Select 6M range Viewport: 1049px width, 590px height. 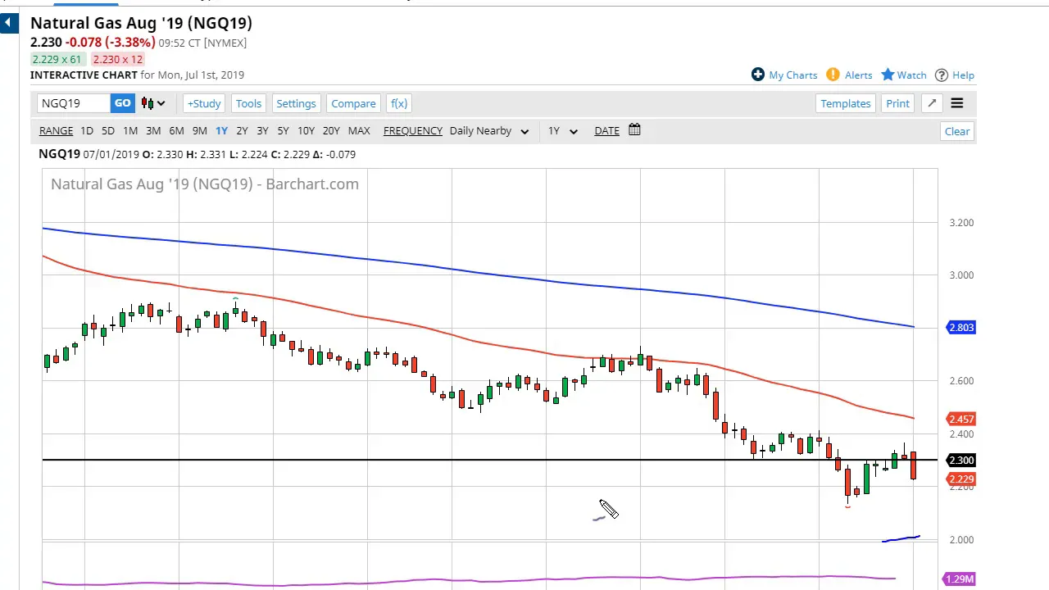(x=176, y=131)
